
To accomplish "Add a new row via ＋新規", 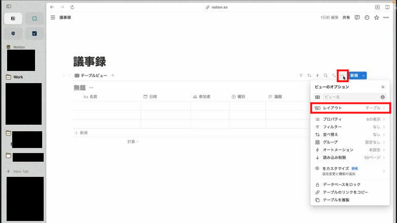I will click(x=81, y=133).
